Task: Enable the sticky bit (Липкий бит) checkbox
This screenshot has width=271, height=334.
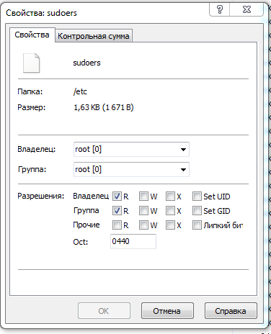Action: (x=197, y=225)
